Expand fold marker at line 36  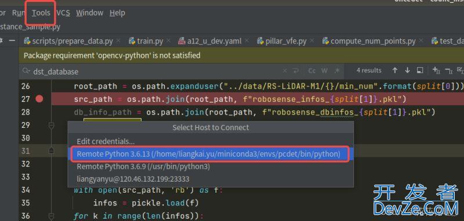coord(51,216)
